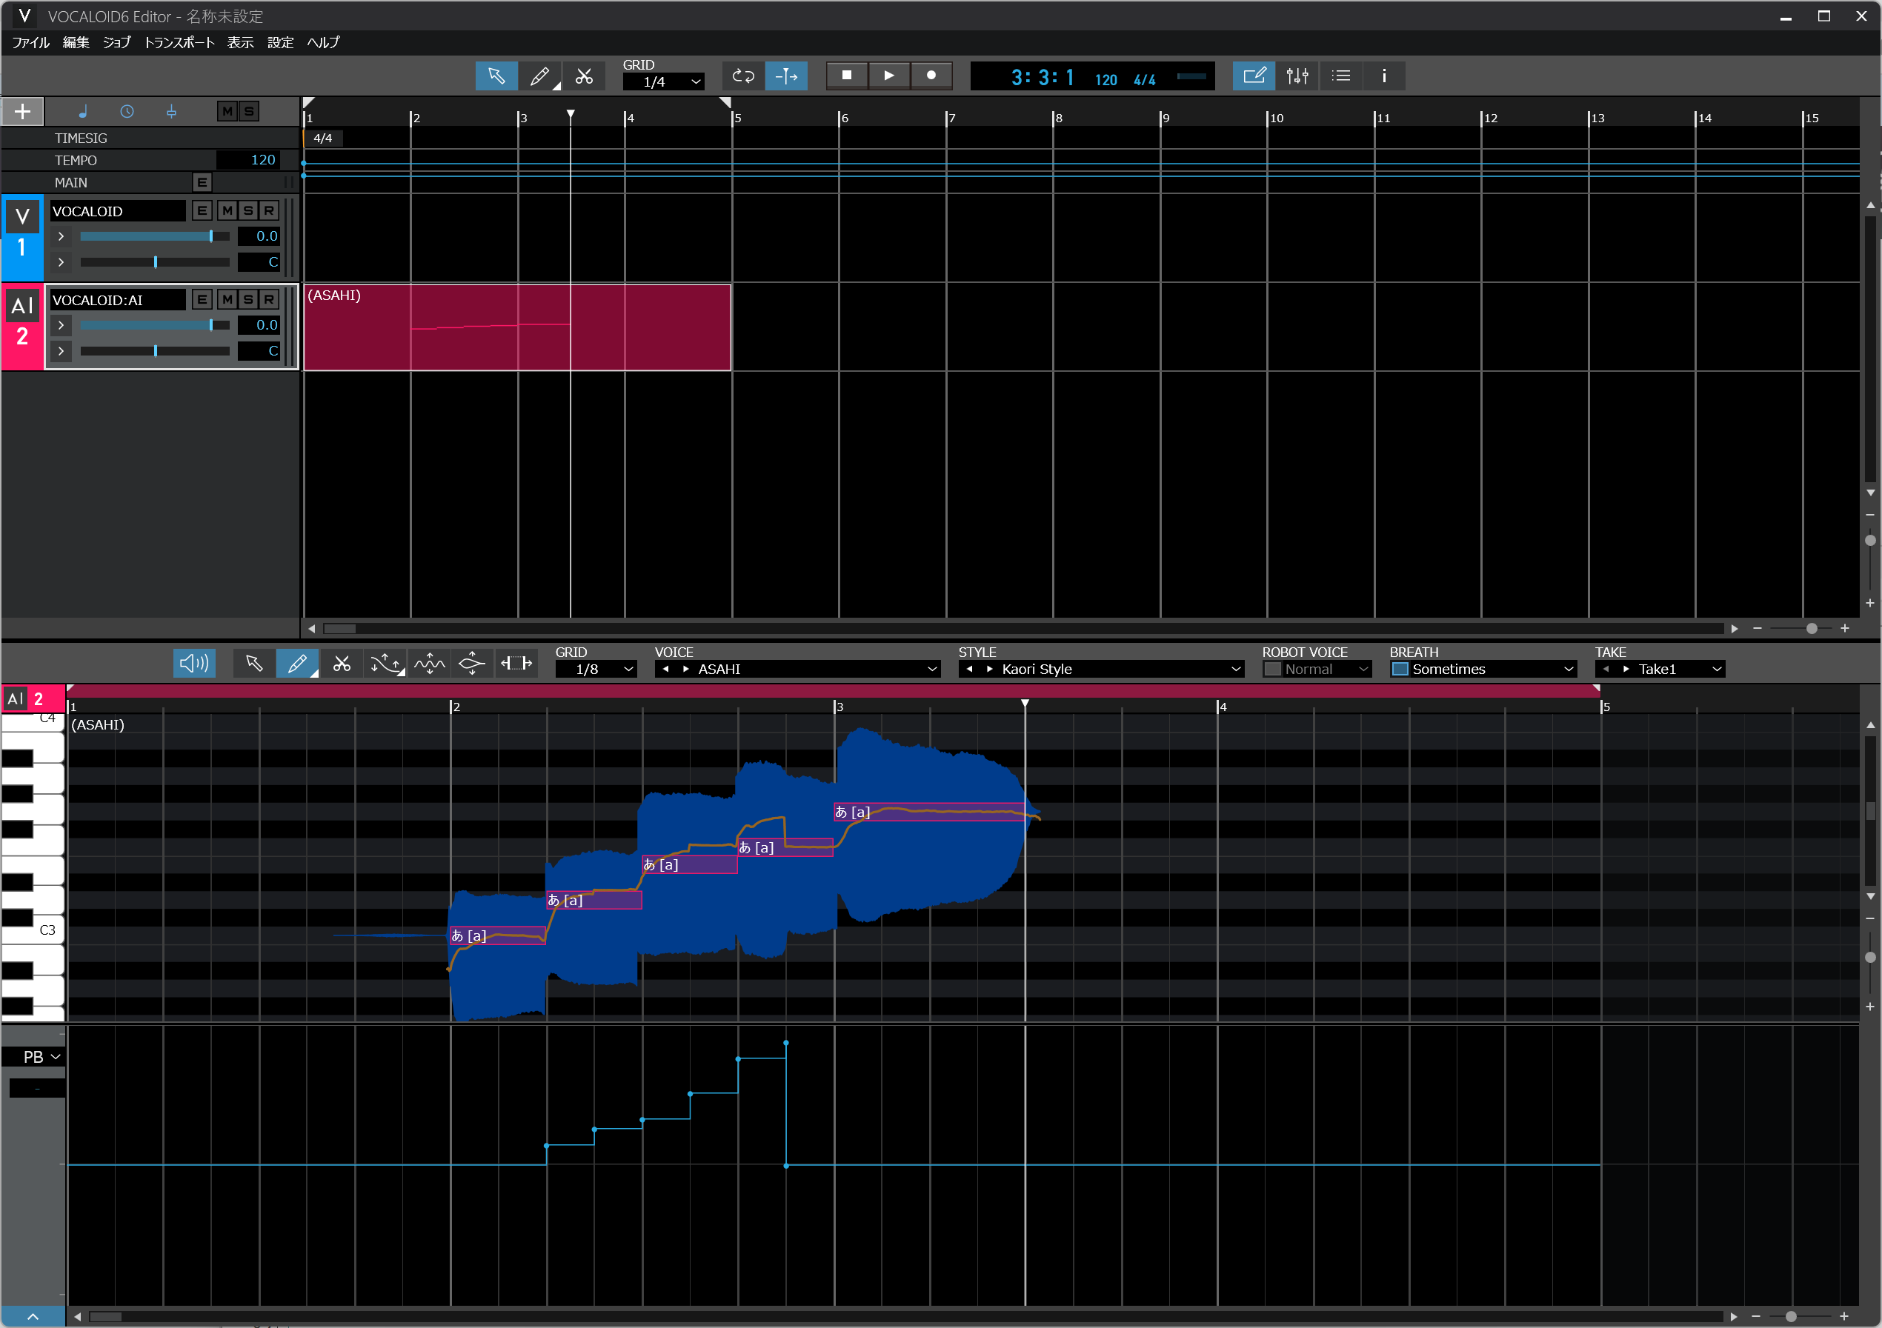
Task: Add a new track with plus button
Action: [23, 111]
